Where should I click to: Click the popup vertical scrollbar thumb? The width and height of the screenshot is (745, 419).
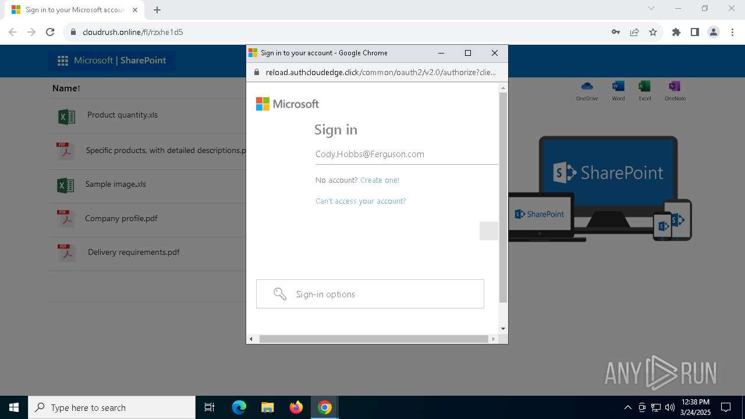[503, 197]
